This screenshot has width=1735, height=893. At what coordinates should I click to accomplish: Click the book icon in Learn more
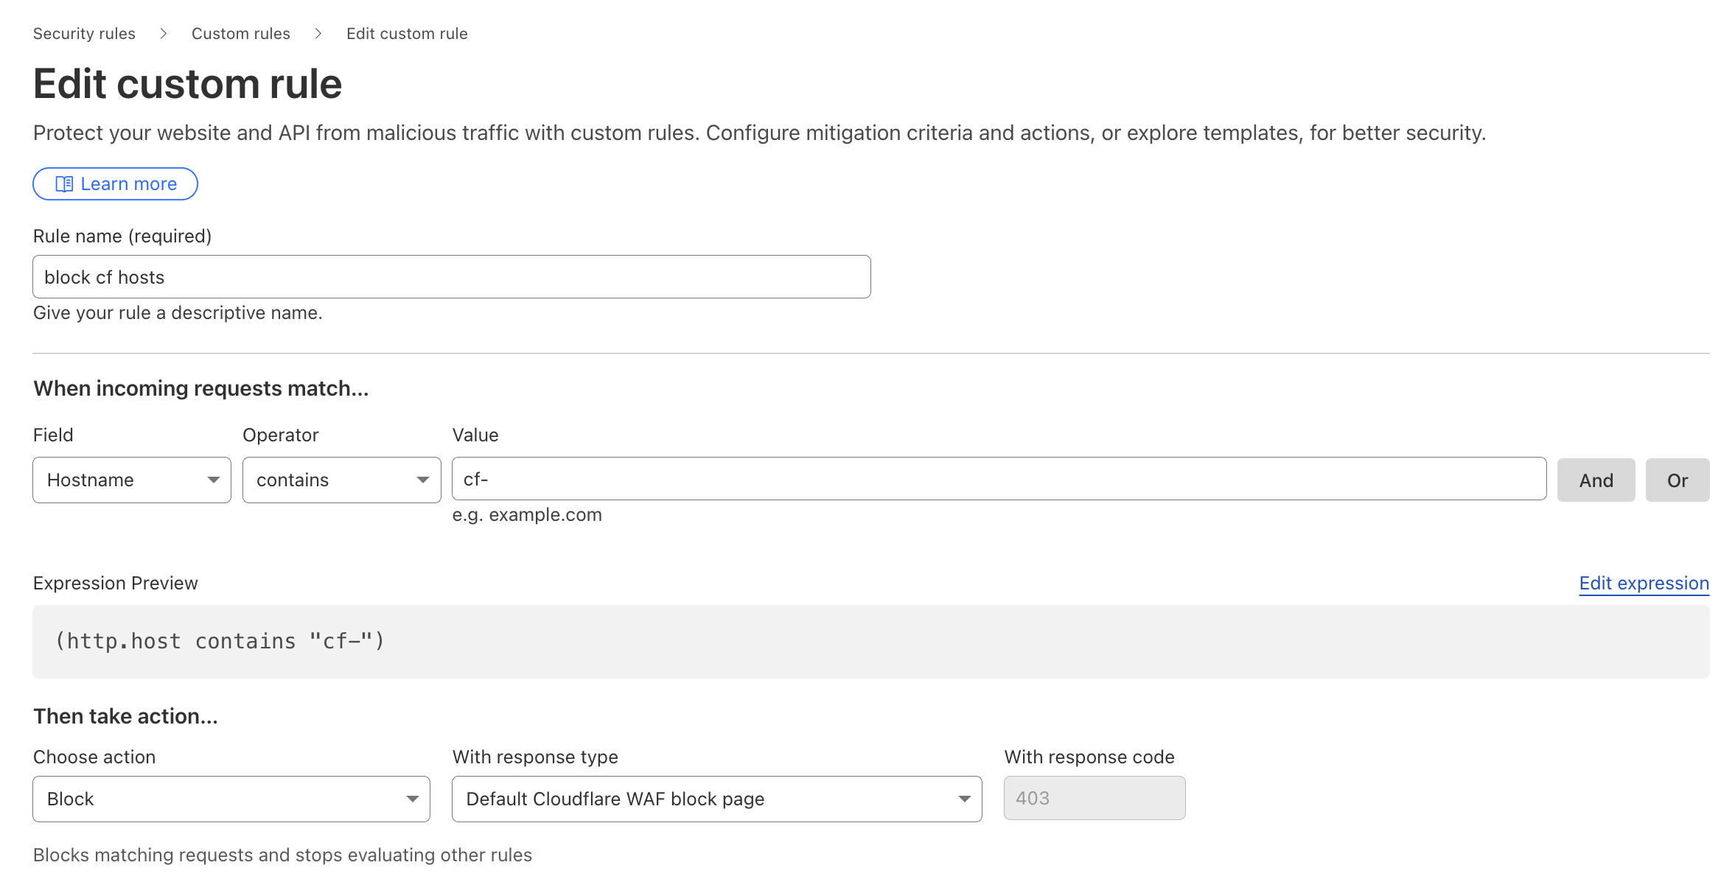[64, 184]
